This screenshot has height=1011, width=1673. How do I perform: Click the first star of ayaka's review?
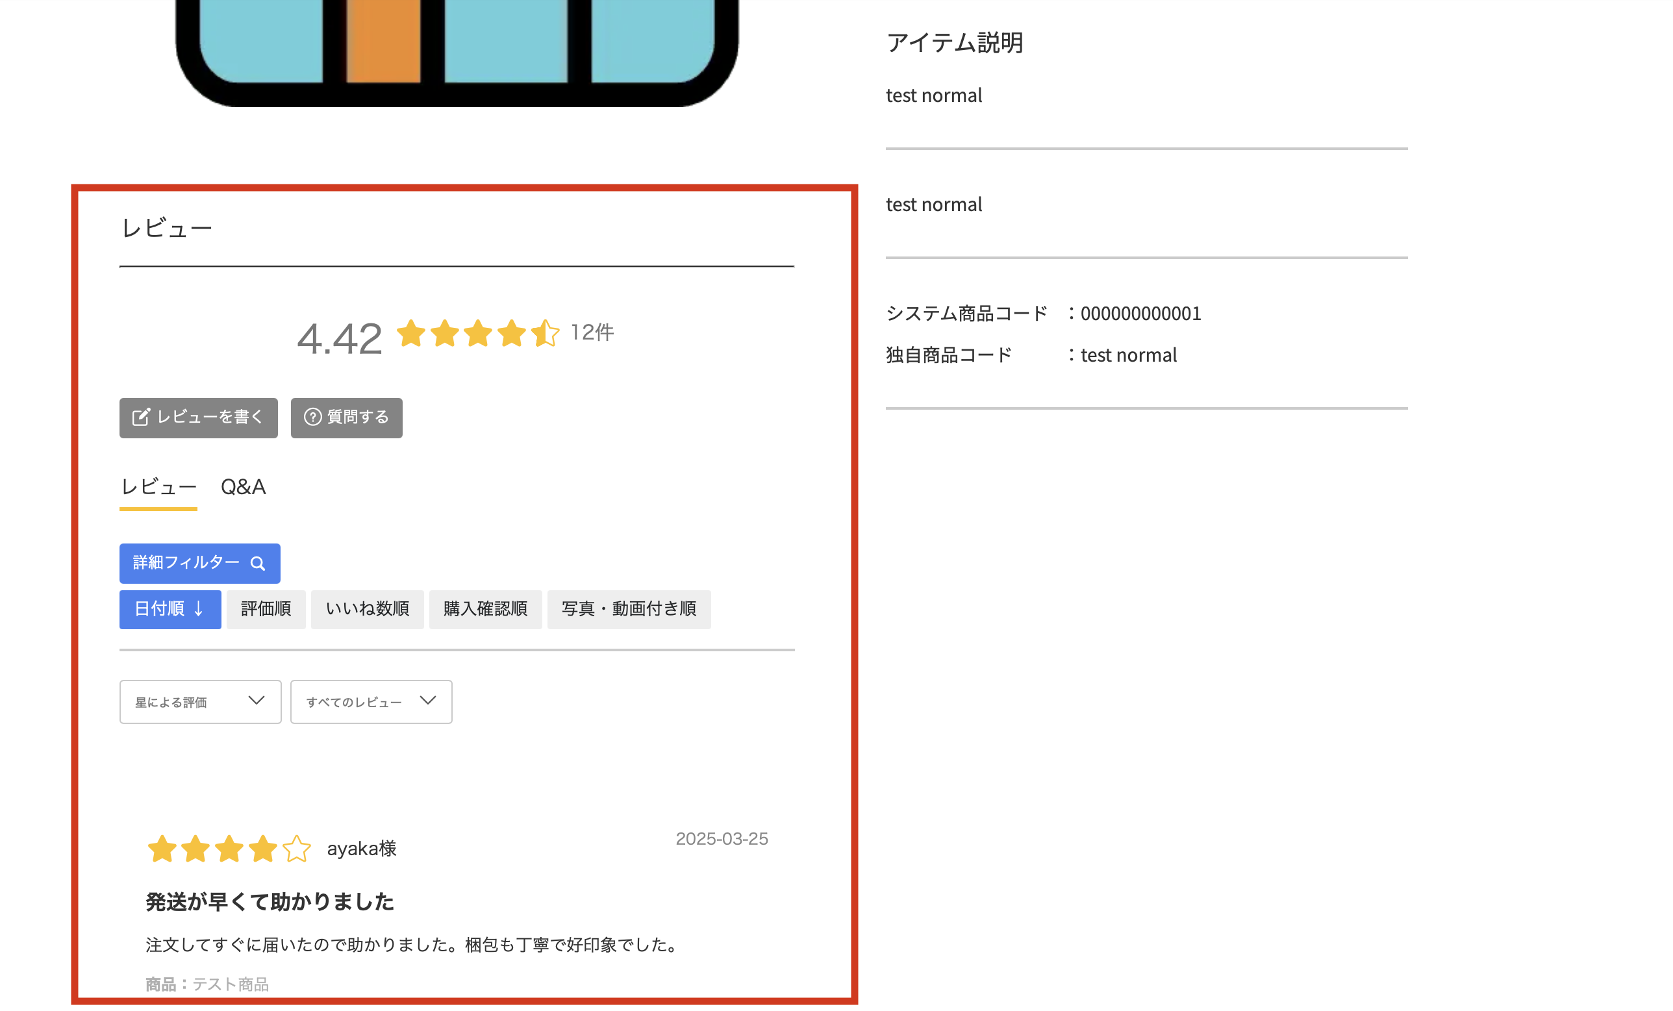[162, 849]
